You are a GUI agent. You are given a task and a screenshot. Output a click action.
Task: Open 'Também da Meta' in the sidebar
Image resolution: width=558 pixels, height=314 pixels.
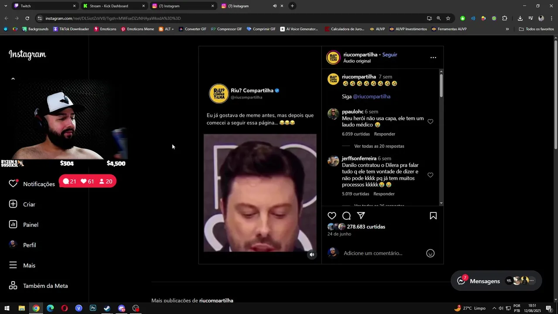point(38,286)
